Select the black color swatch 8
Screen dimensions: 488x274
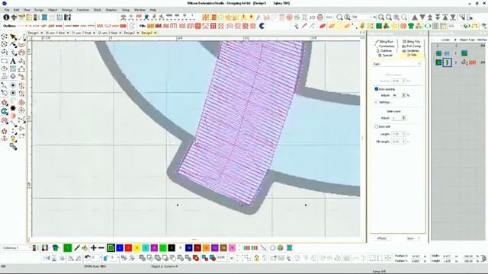(172, 248)
